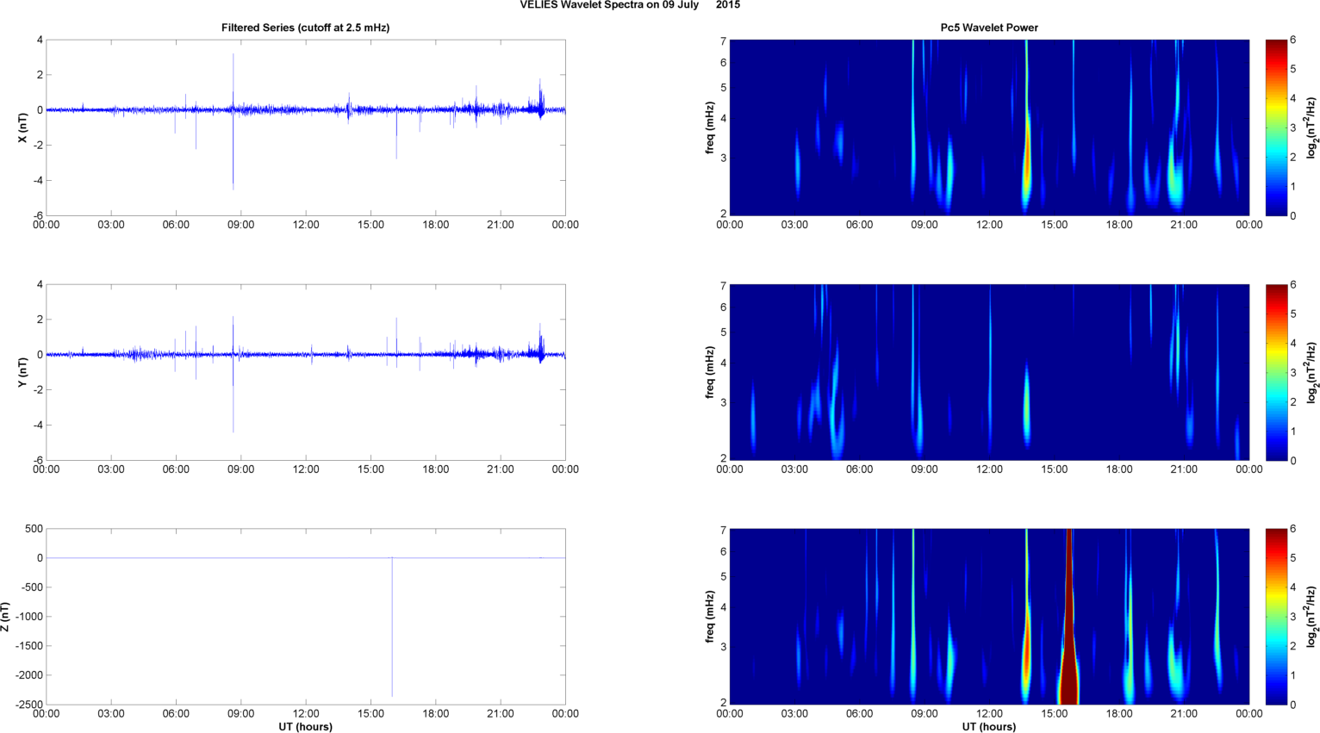Click the '06:00' tick below the middle spectrogram
Viewport: 1320px width, 733px height.
pyautogui.click(x=859, y=469)
